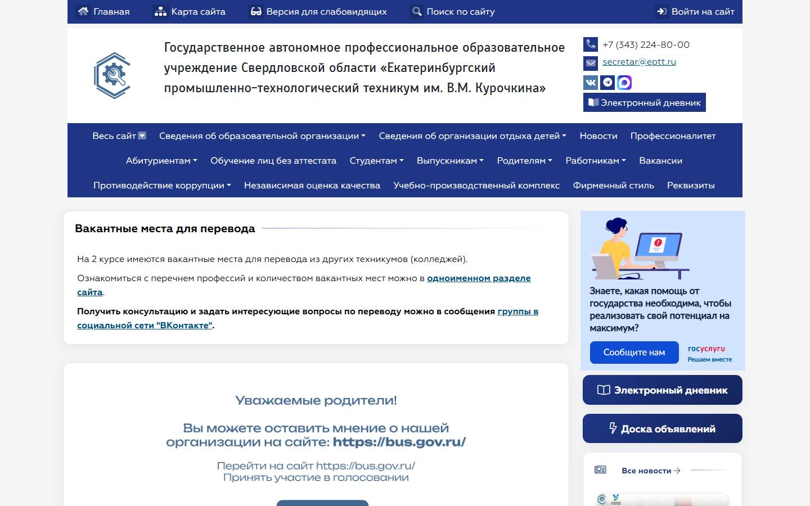Click the secretar@eptt.ru email link
810x506 pixels.
(639, 62)
